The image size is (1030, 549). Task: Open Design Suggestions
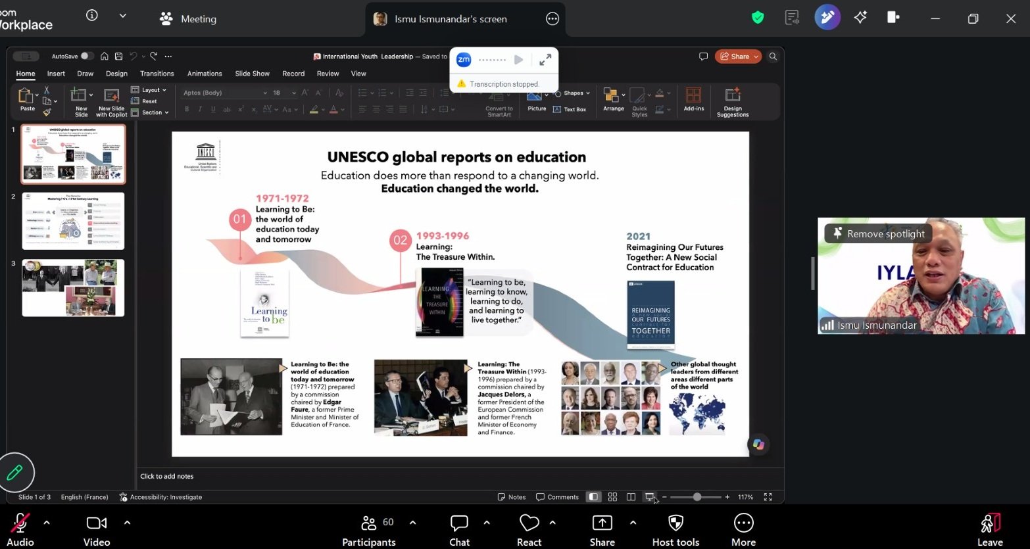pyautogui.click(x=733, y=102)
